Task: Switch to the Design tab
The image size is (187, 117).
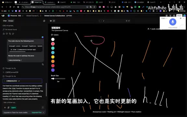Action: (x=11, y=21)
